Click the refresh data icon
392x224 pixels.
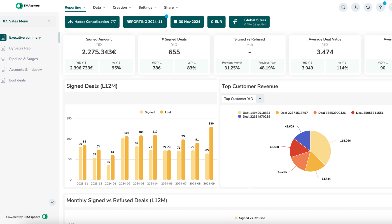(368, 8)
